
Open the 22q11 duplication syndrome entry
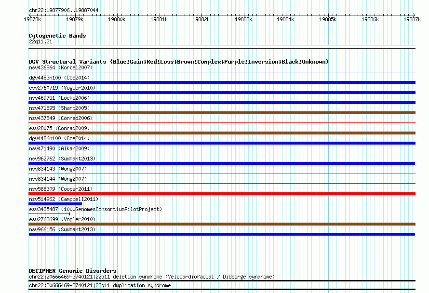pyautogui.click(x=100, y=285)
